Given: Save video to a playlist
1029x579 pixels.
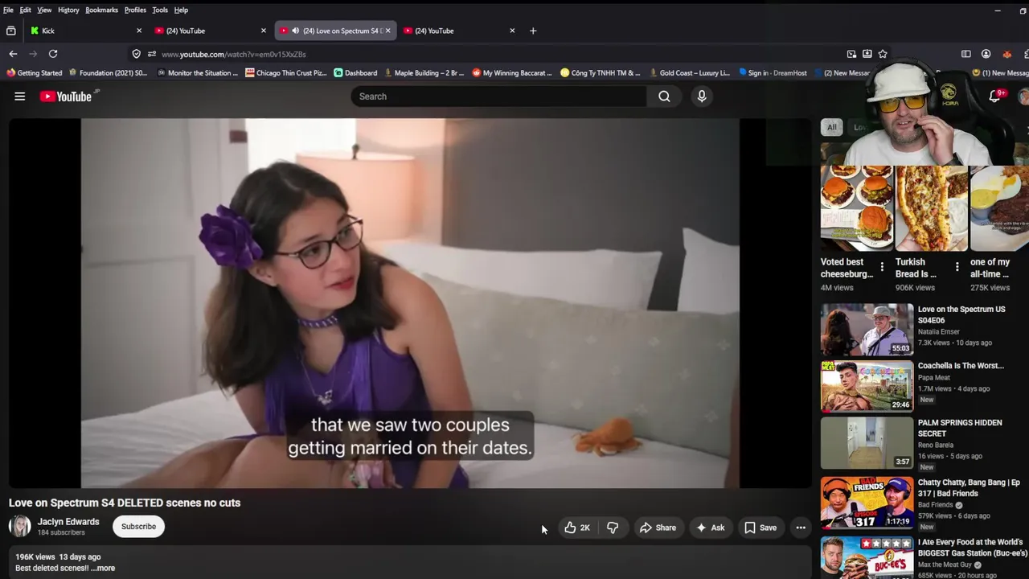Looking at the screenshot, I should (x=760, y=528).
